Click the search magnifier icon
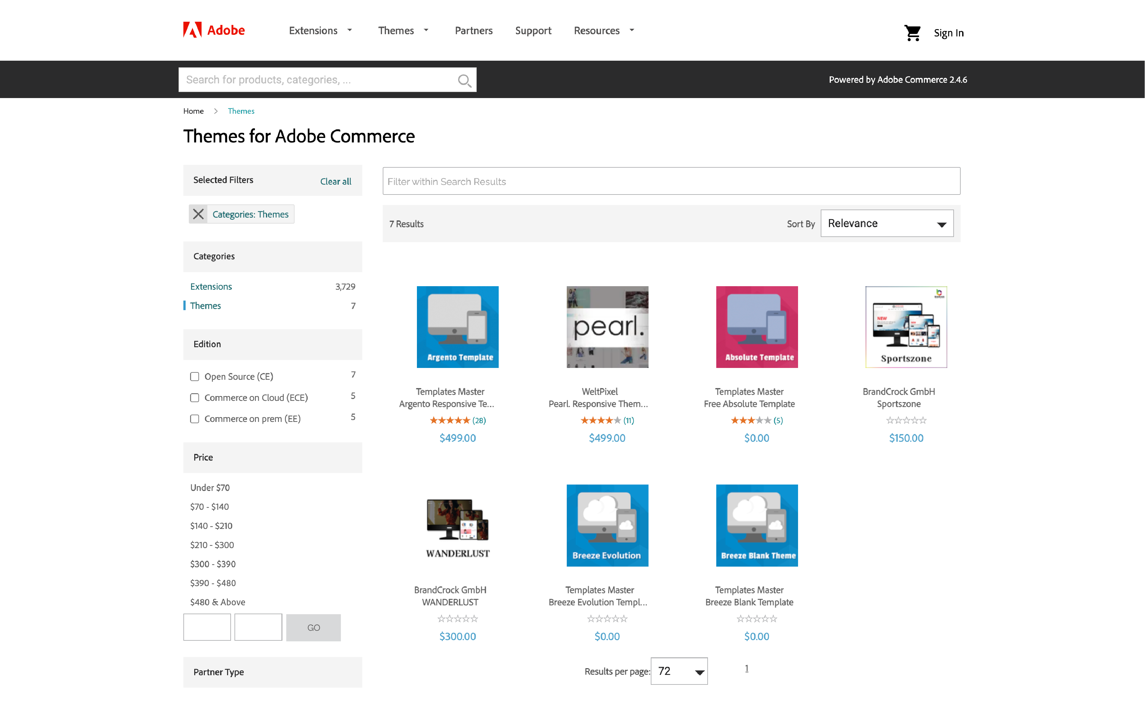1145x703 pixels. click(x=464, y=80)
